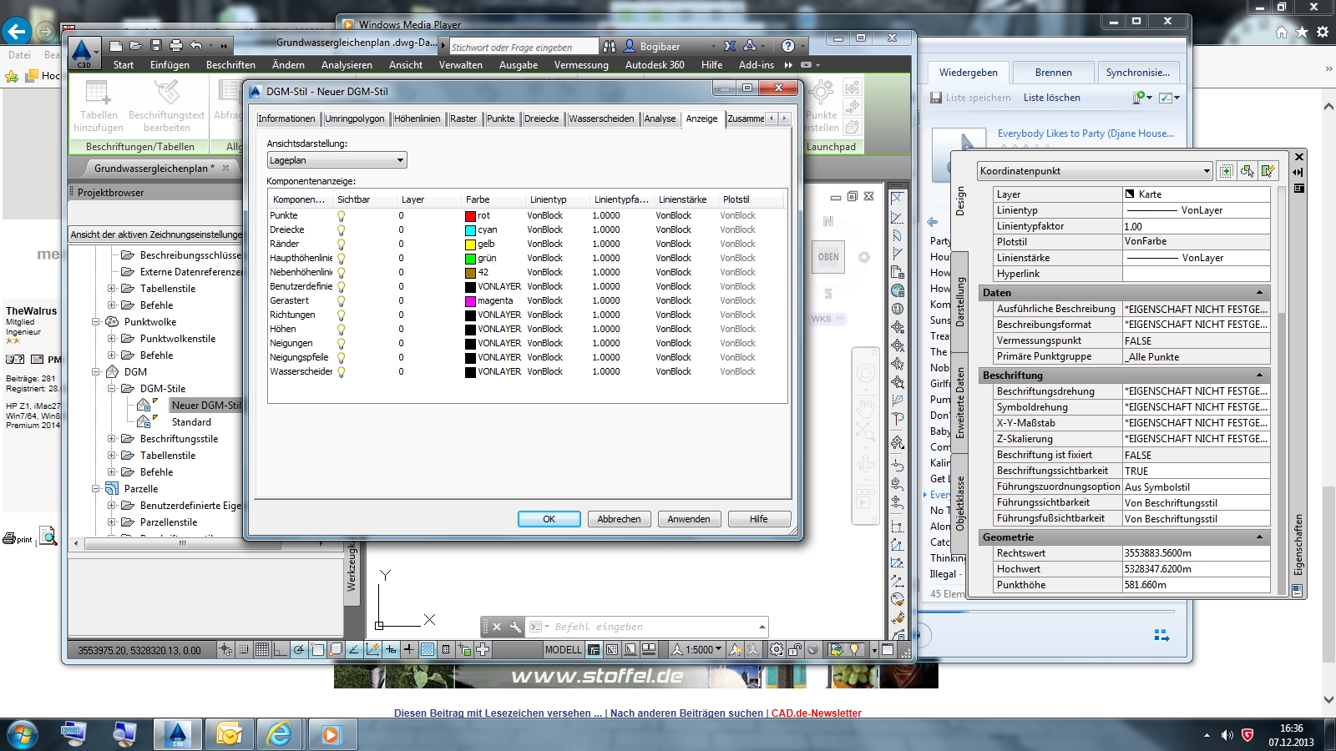Click the customize wrench icon on command line
Viewport: 1336px width, 751px height.
pos(515,627)
